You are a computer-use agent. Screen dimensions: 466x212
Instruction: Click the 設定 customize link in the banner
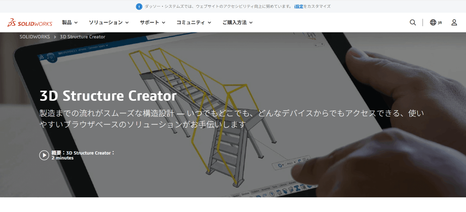coord(299,6)
